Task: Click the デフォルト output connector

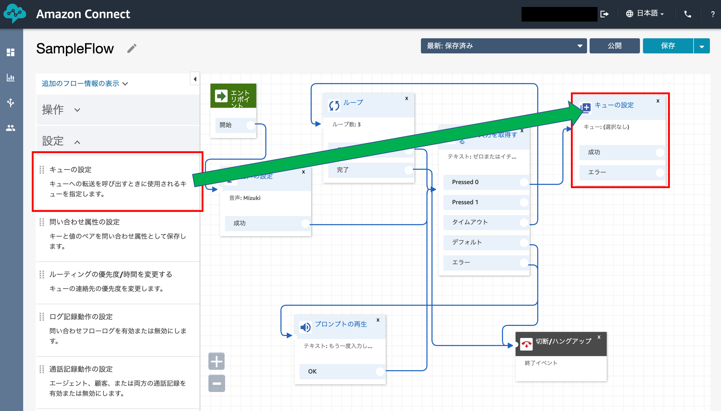Action: pyautogui.click(x=524, y=242)
